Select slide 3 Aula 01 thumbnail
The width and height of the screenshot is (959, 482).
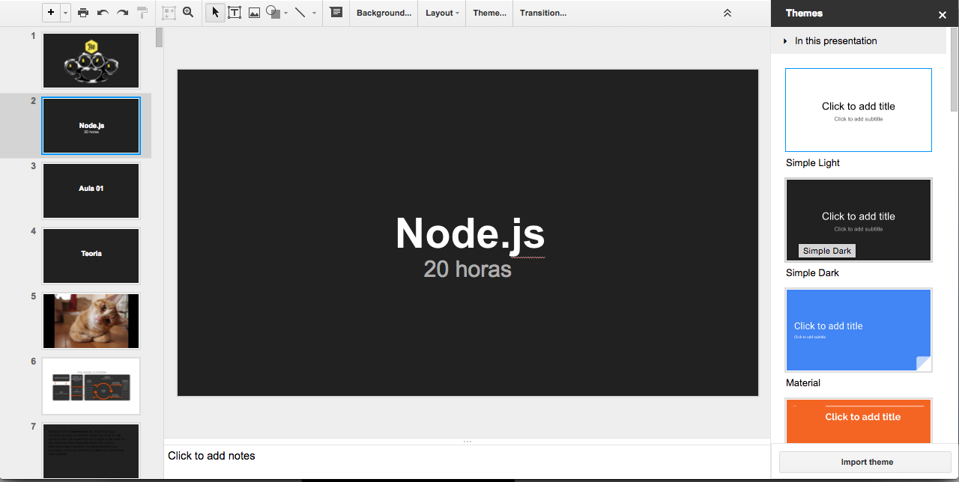pyautogui.click(x=91, y=191)
